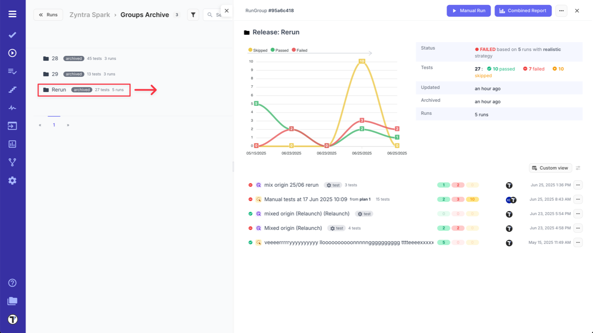Image resolution: width=593 pixels, height=333 pixels.
Task: Select page 1 in the folder list pagination
Action: (x=54, y=124)
